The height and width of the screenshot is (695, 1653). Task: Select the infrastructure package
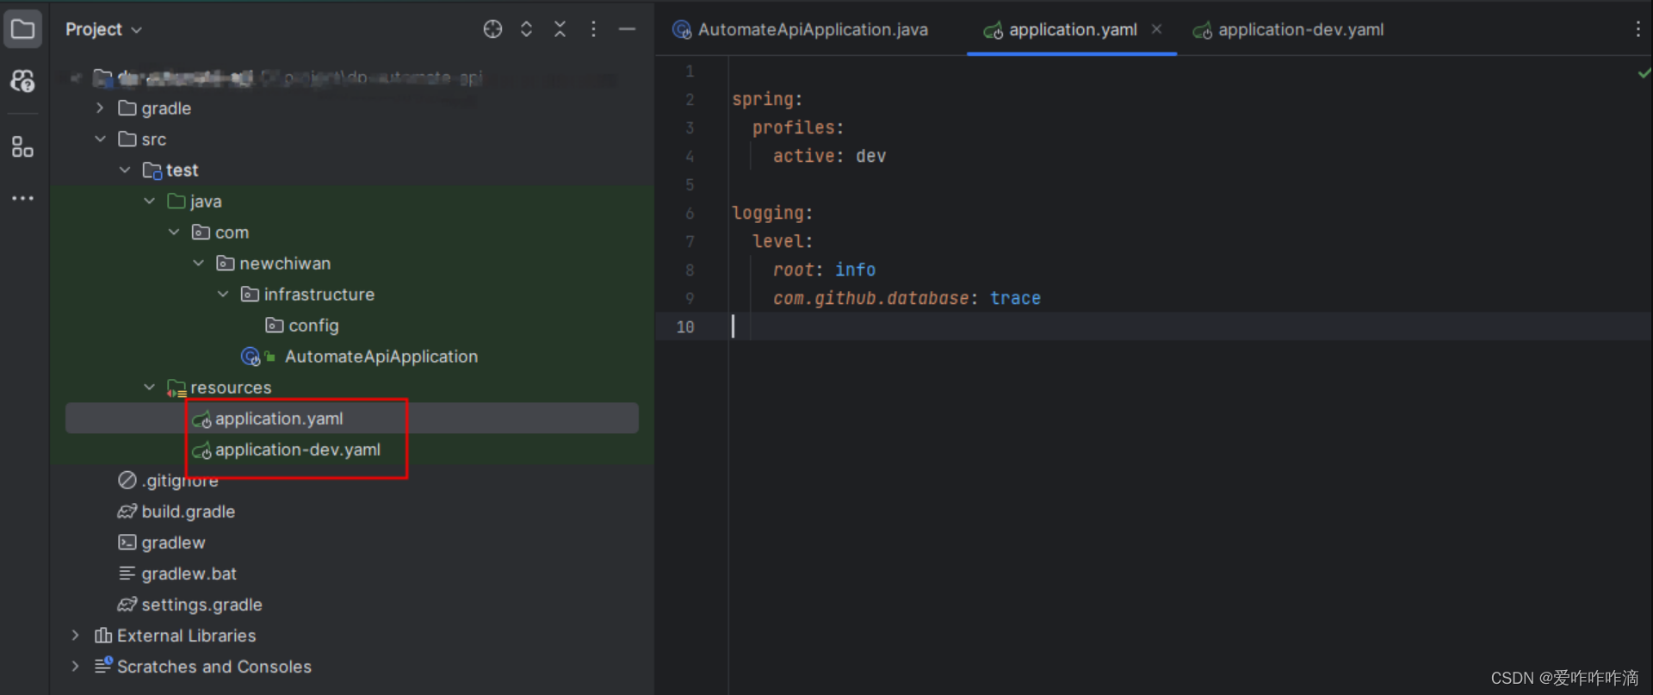tap(308, 295)
